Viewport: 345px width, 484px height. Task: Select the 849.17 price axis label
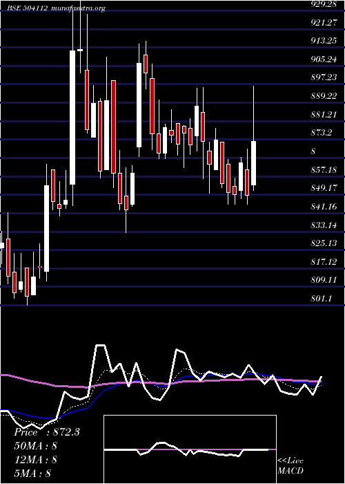tap(324, 187)
